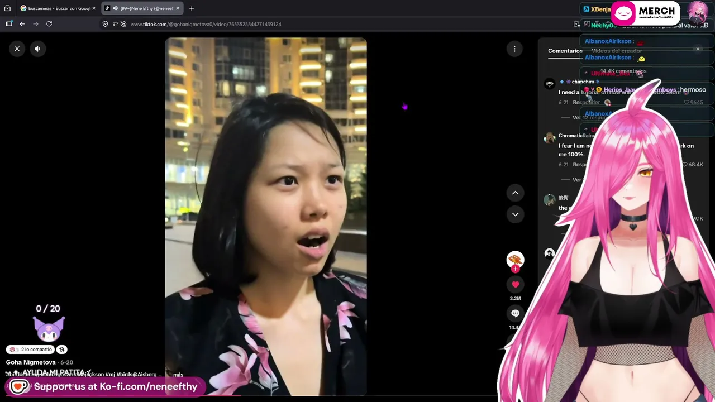The image size is (715, 402).
Task: Go to the previous video with the up arrow
Action: [x=515, y=193]
